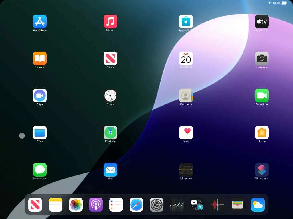Launch the Find My app
Viewport: 293px width, 219px height.
pyautogui.click(x=110, y=132)
